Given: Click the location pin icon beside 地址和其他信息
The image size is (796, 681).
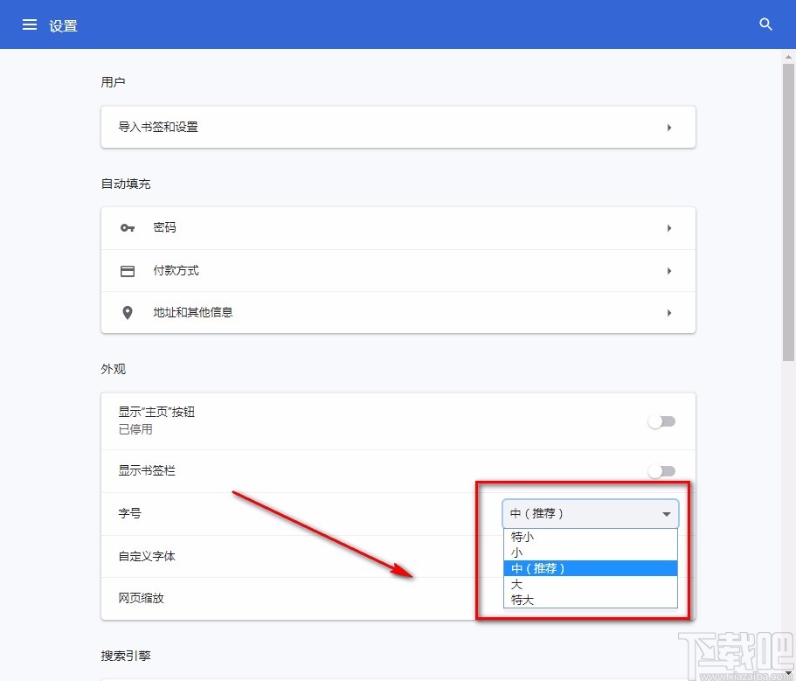Looking at the screenshot, I should 128,312.
